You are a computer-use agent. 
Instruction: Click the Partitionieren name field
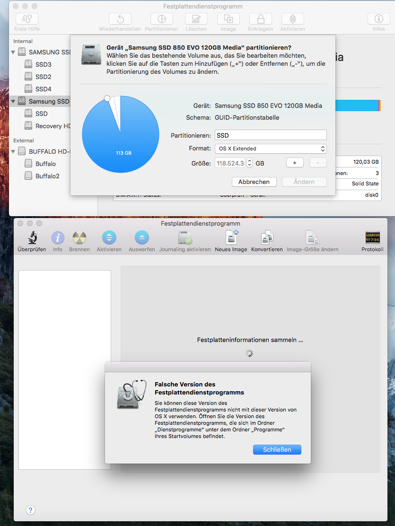point(271,135)
